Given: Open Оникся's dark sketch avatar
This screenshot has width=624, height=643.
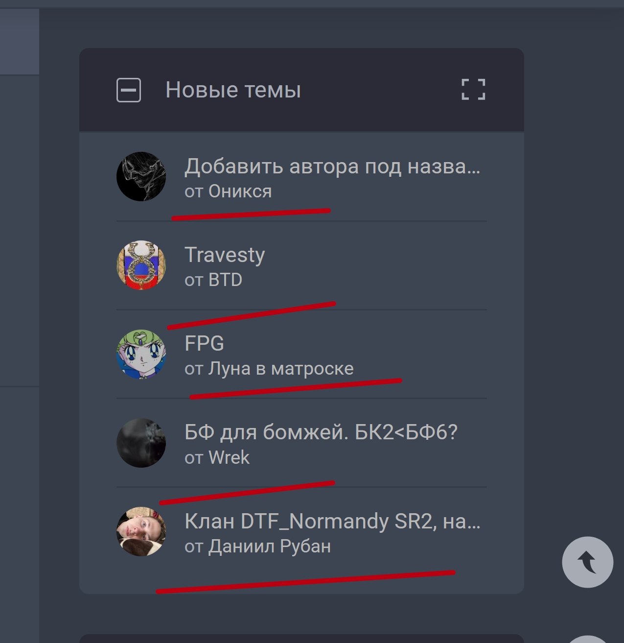Looking at the screenshot, I should click(x=141, y=176).
